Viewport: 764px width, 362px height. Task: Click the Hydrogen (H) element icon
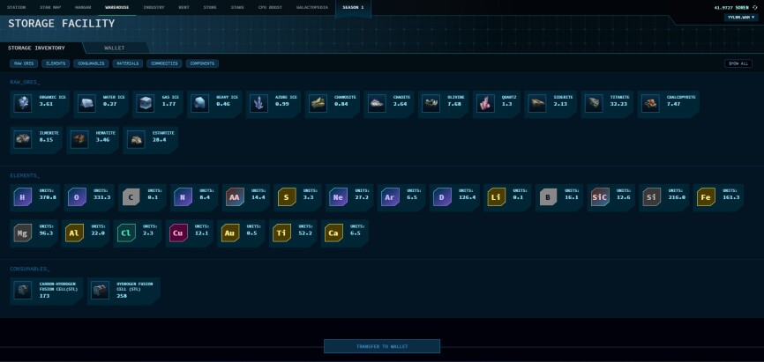click(22, 197)
